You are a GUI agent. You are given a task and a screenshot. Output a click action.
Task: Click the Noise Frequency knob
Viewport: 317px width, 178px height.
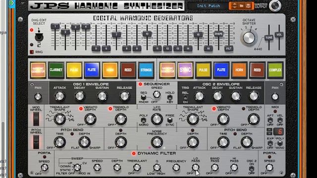[x=157, y=142]
